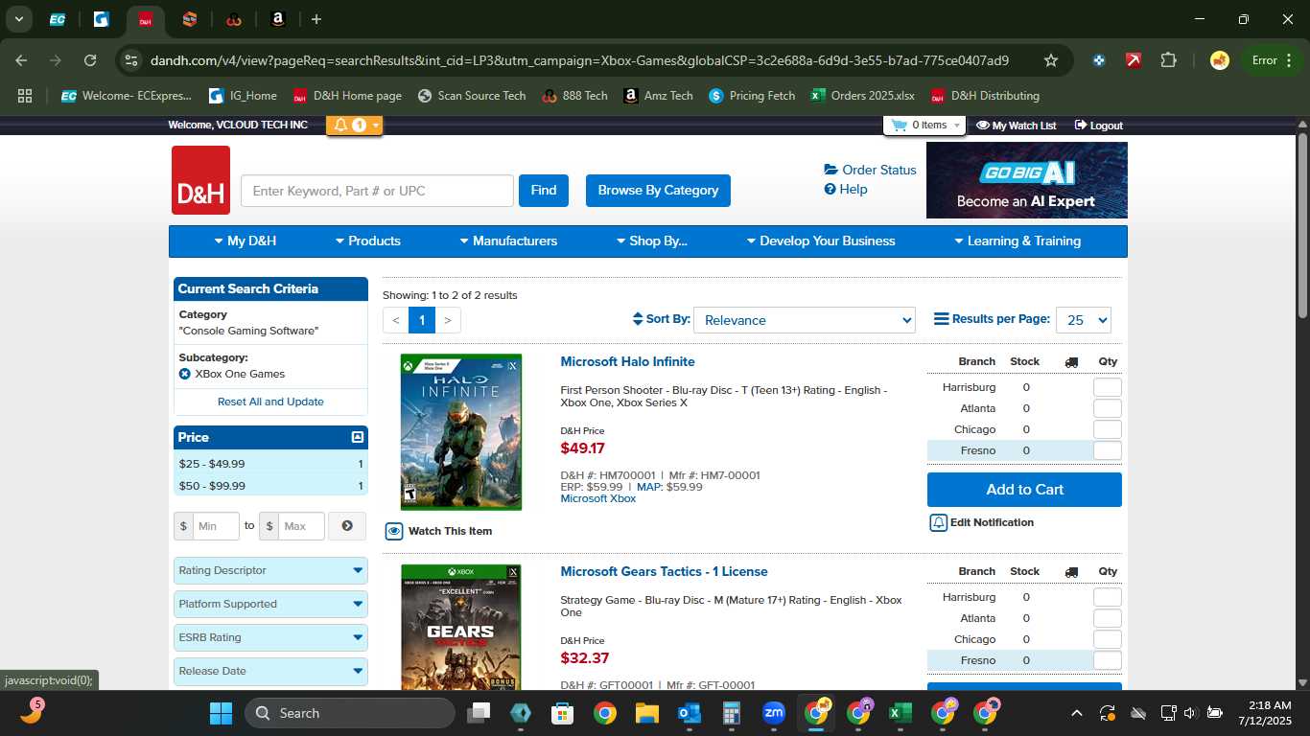Click Browse By Category button

point(658,190)
